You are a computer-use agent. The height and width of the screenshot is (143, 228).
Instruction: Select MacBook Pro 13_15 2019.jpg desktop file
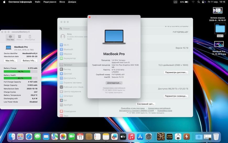219,48
